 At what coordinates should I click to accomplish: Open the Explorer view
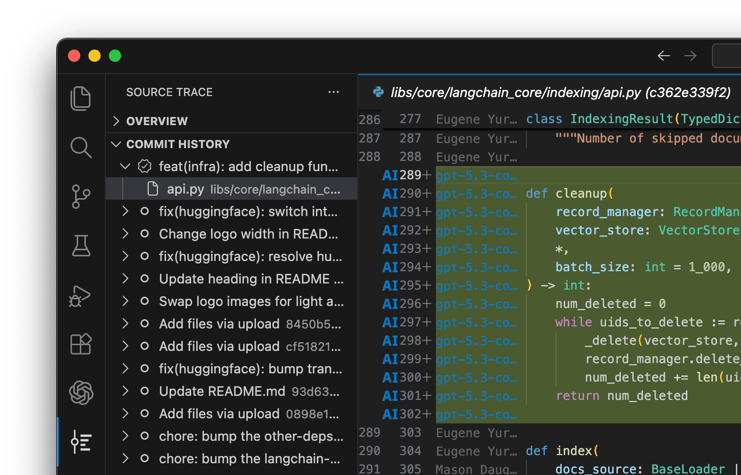[81, 98]
